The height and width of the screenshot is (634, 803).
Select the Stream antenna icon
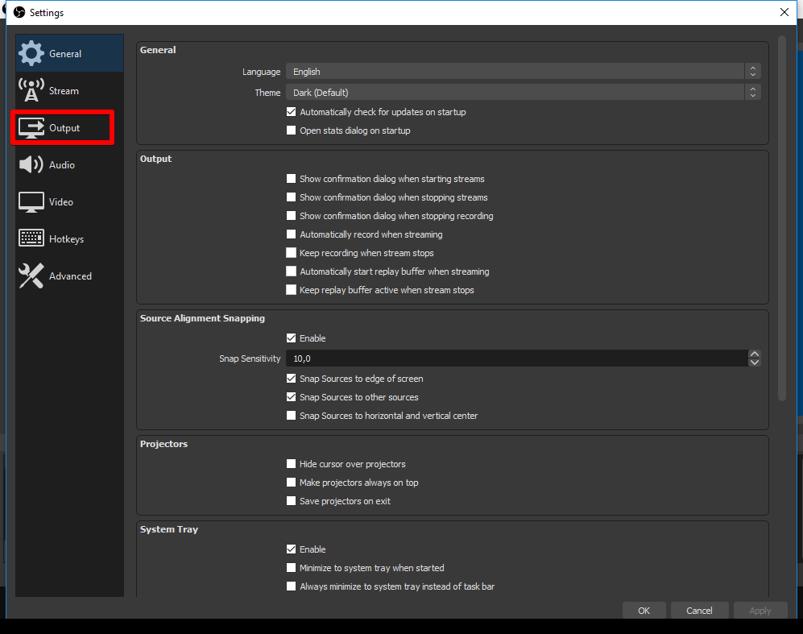point(31,89)
